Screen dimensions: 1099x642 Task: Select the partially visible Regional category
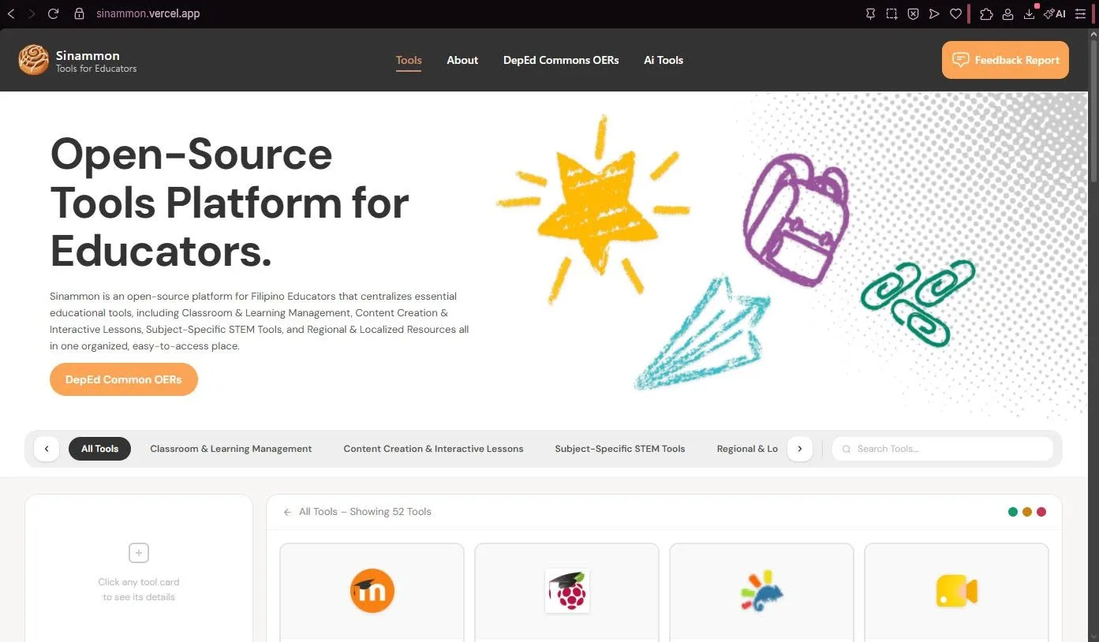747,449
